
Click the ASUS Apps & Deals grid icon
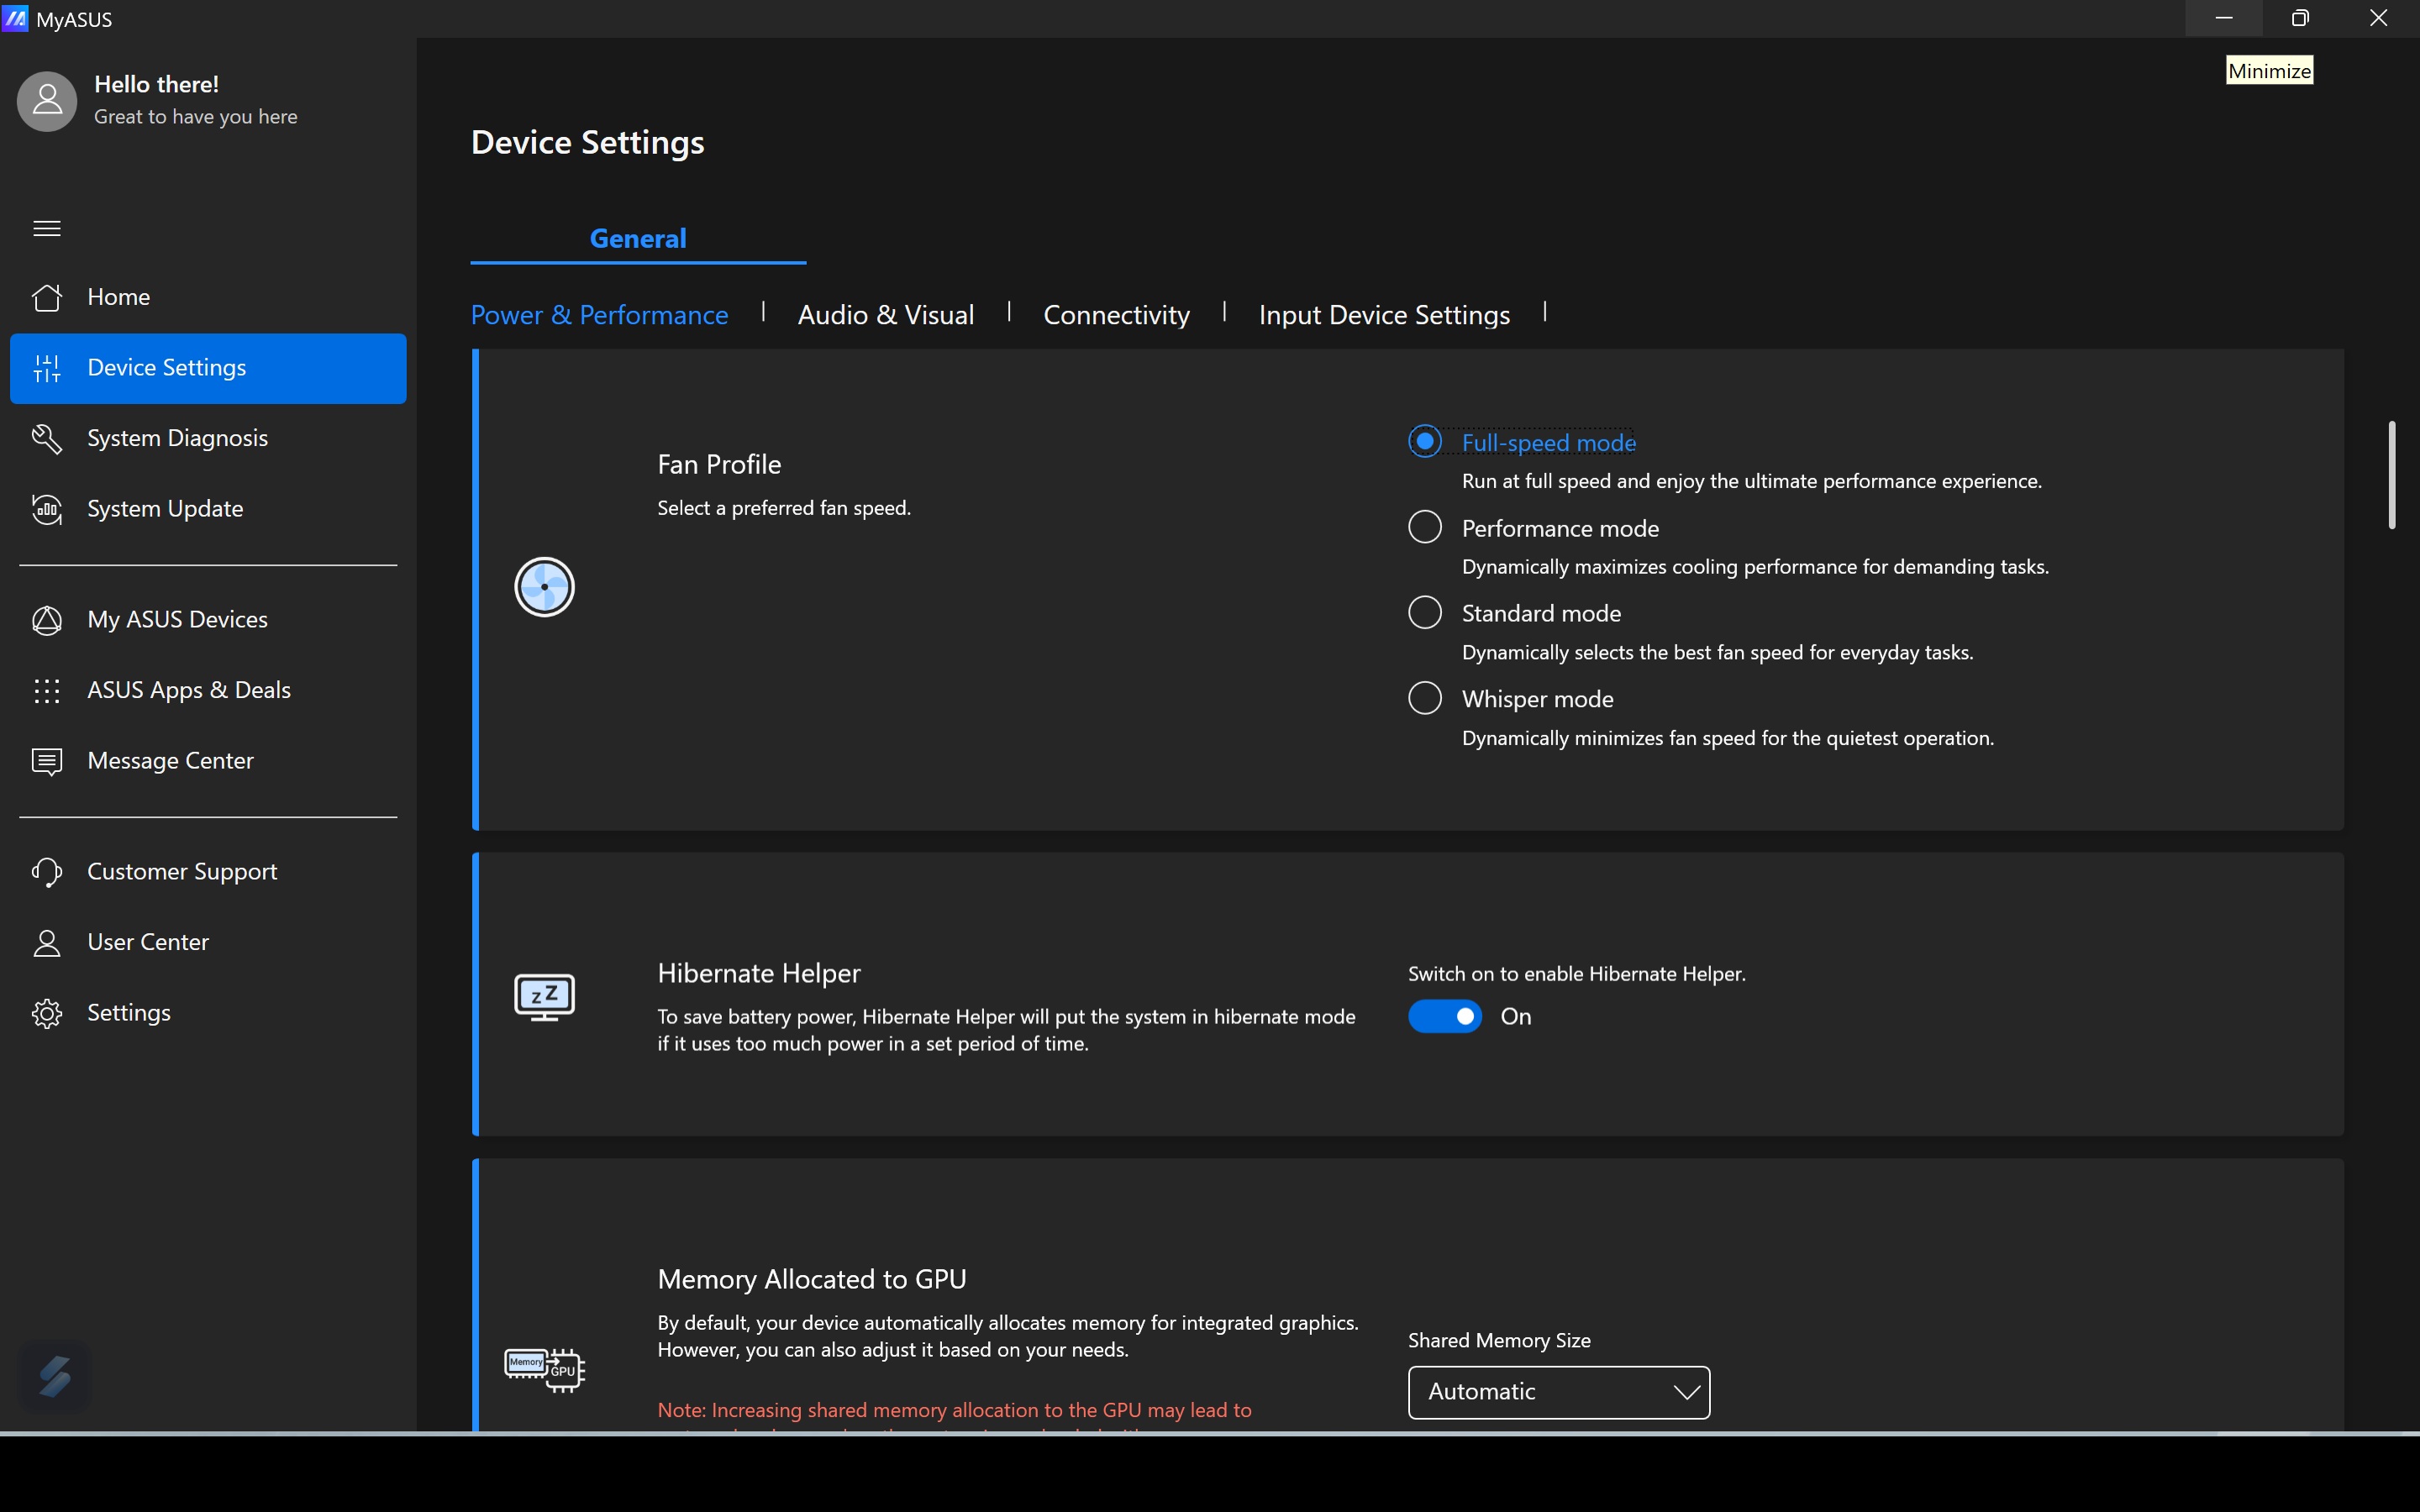point(47,690)
